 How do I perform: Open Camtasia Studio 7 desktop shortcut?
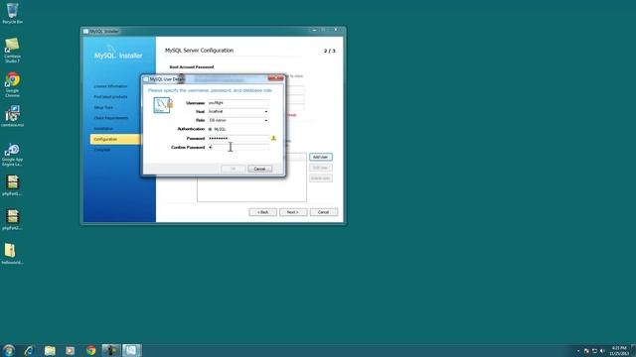[12, 50]
